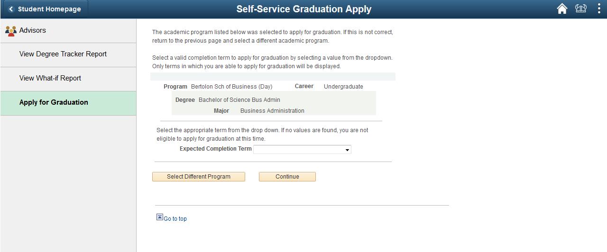This screenshot has height=252, width=607.
Task: Return to Student Homepage via header button
Action: pyautogui.click(x=45, y=9)
